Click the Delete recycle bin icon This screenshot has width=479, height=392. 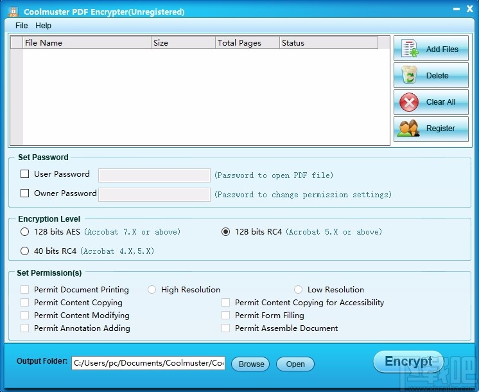tap(410, 75)
